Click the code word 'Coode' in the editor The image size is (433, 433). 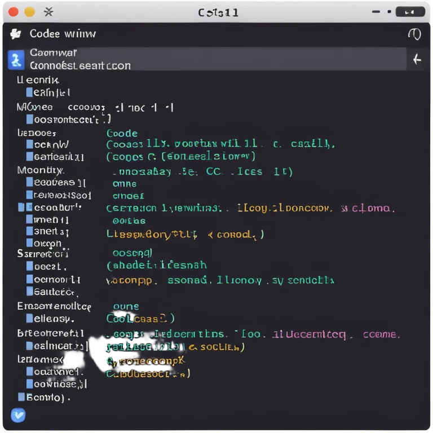(x=122, y=134)
